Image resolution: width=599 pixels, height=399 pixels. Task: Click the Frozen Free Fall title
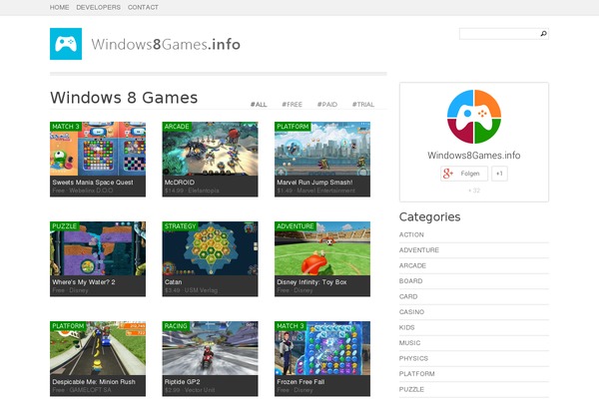tap(300, 382)
